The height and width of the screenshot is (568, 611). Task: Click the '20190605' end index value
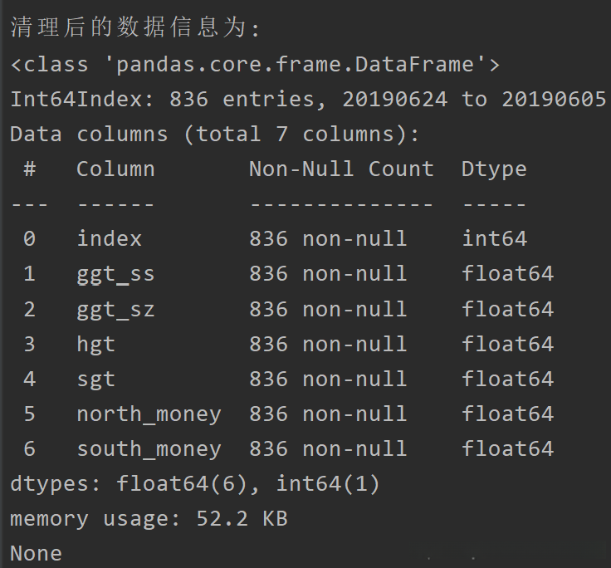click(554, 100)
